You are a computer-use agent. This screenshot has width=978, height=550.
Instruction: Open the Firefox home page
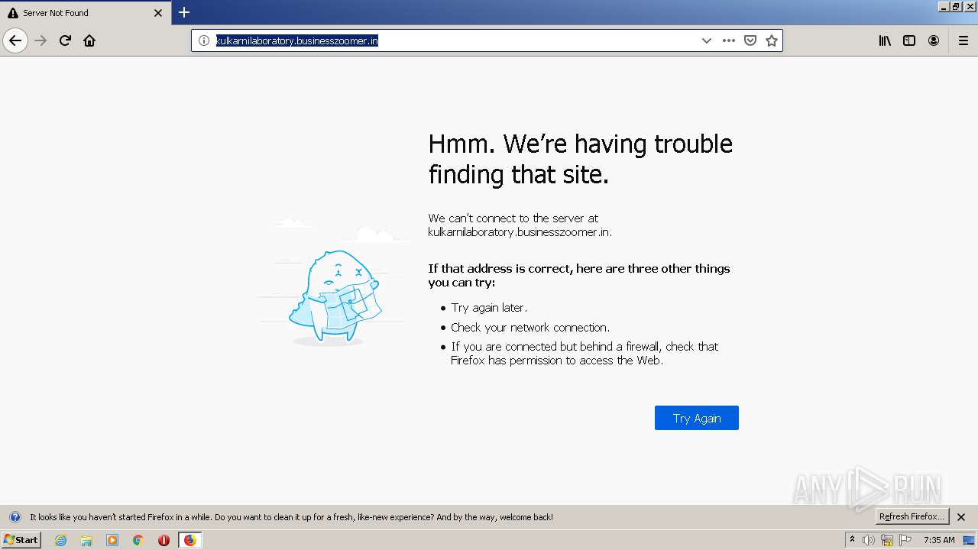point(89,40)
